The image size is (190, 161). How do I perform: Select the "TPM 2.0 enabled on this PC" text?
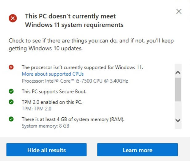pyautogui.click(x=52, y=102)
